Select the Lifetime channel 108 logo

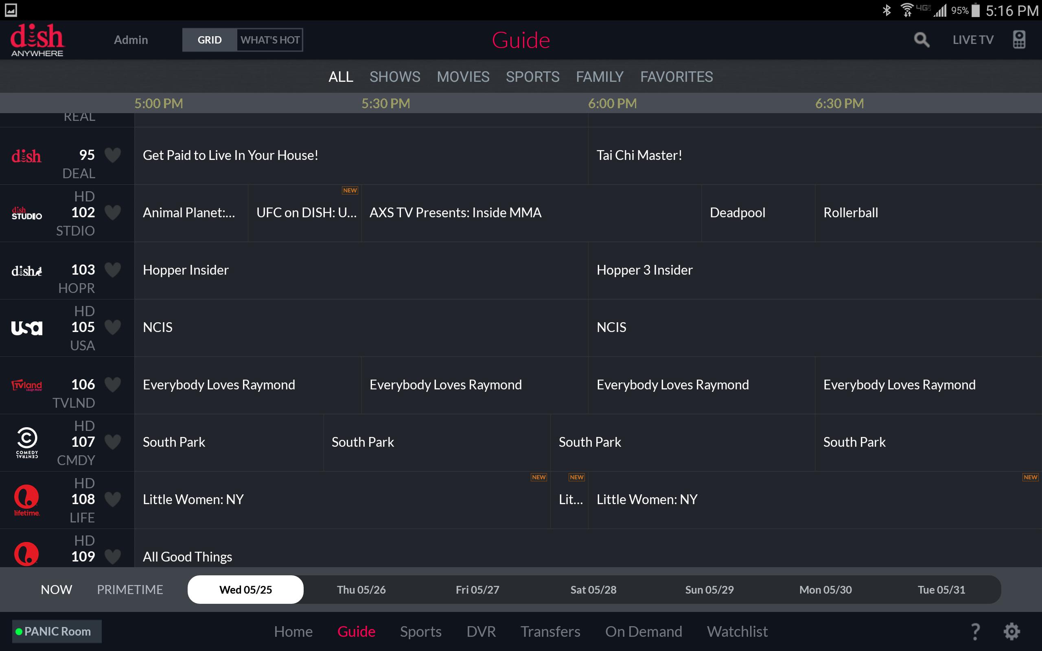pos(27,500)
